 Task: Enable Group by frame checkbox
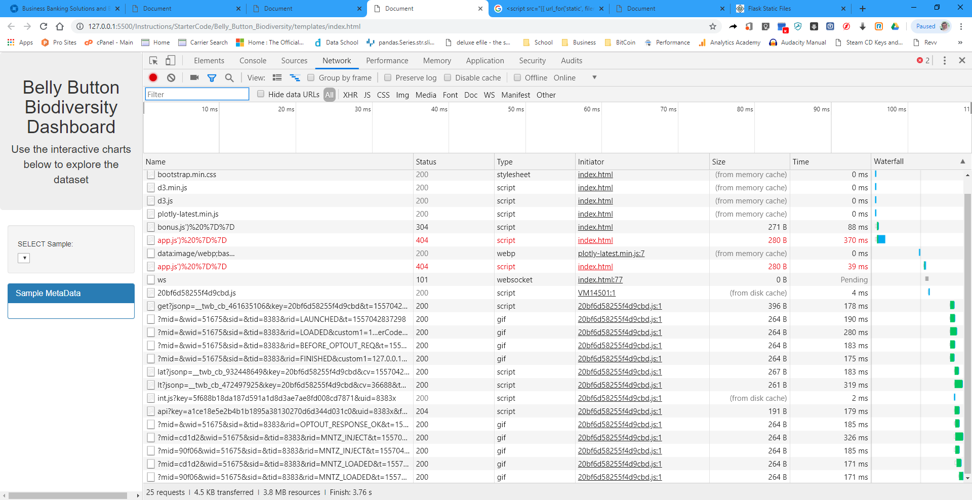coord(311,77)
